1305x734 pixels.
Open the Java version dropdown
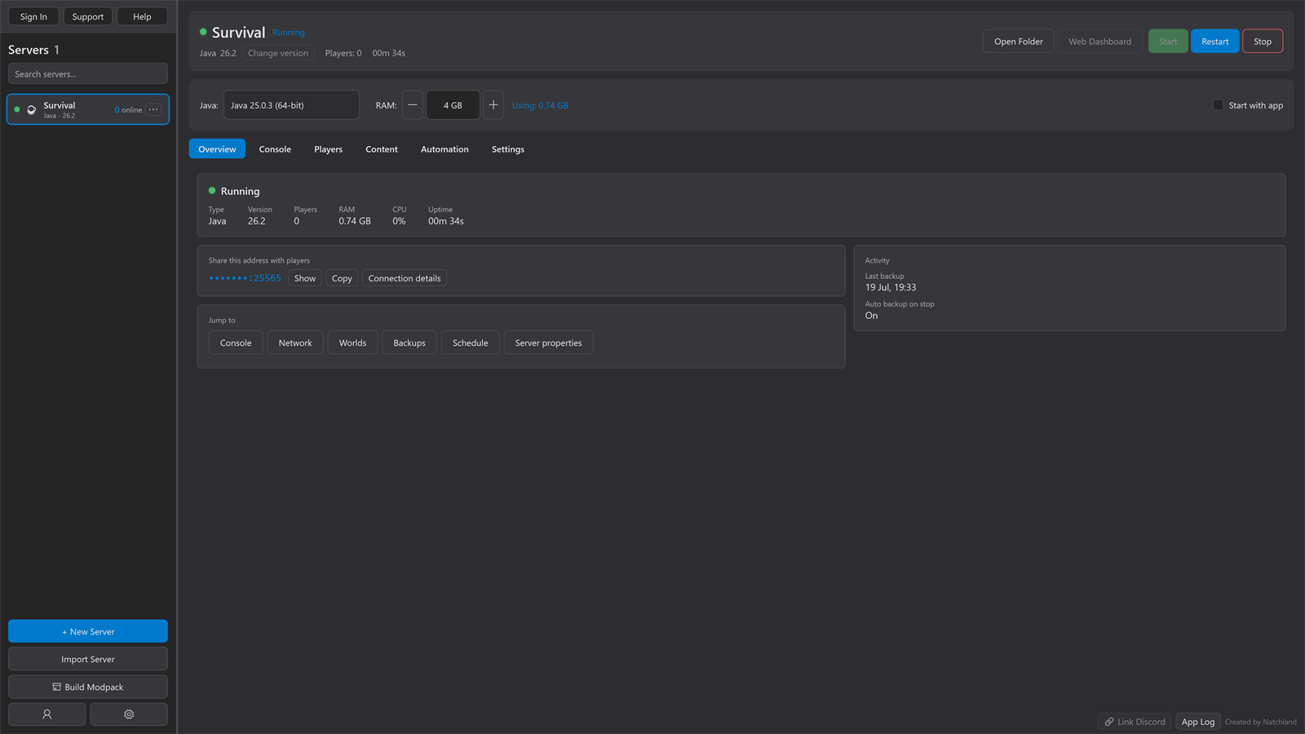click(291, 105)
